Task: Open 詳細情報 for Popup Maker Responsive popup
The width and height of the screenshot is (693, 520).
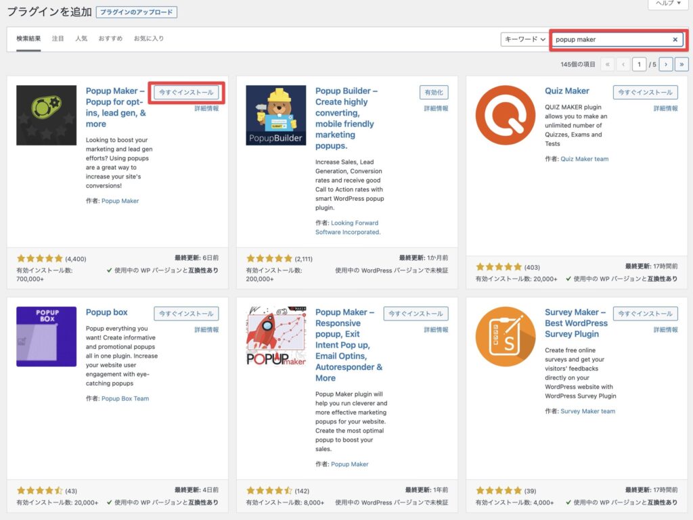Action: tap(436, 330)
